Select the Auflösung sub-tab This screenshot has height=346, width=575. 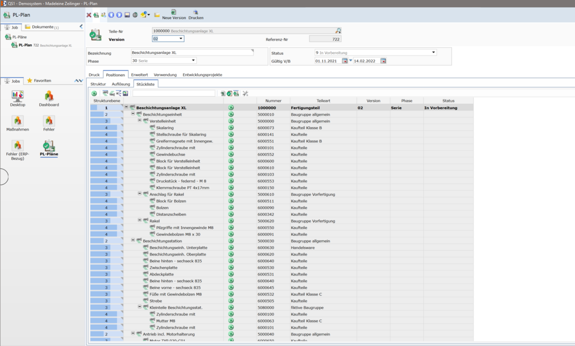pos(121,84)
